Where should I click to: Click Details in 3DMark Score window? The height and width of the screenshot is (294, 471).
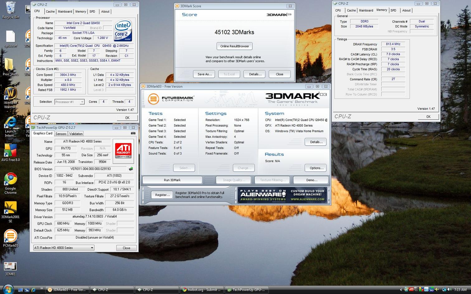click(x=255, y=74)
